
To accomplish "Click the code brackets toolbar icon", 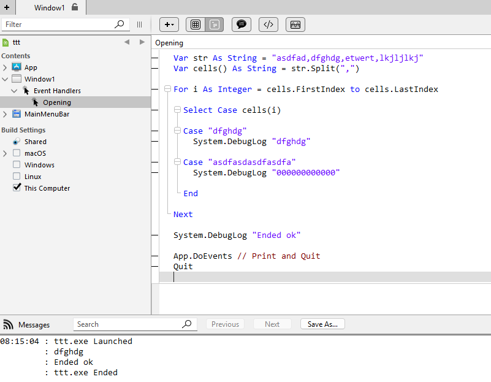I will pyautogui.click(x=268, y=25).
